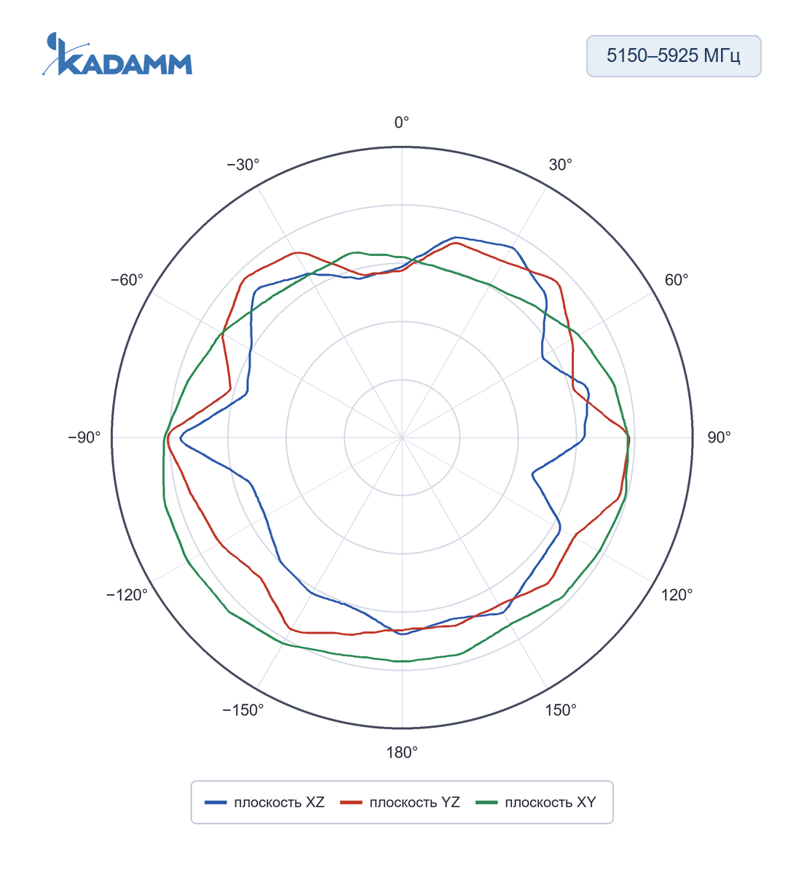Toggle the плоскость XY legend entry
Image resolution: width=804 pixels, height=883 pixels.
tap(536, 802)
